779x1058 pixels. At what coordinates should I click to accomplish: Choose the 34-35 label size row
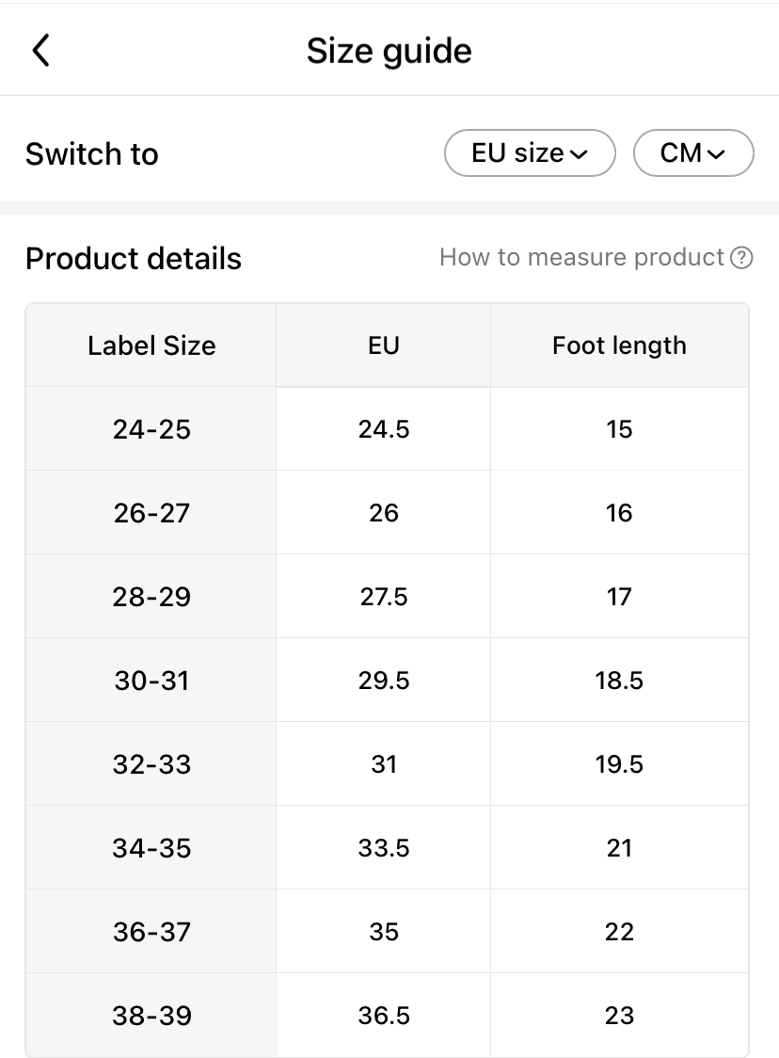pyautogui.click(x=151, y=848)
